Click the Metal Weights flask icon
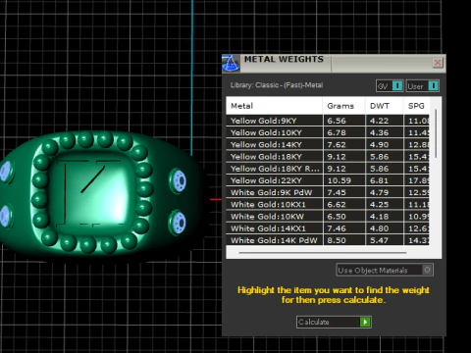The image size is (471, 353). coord(231,63)
